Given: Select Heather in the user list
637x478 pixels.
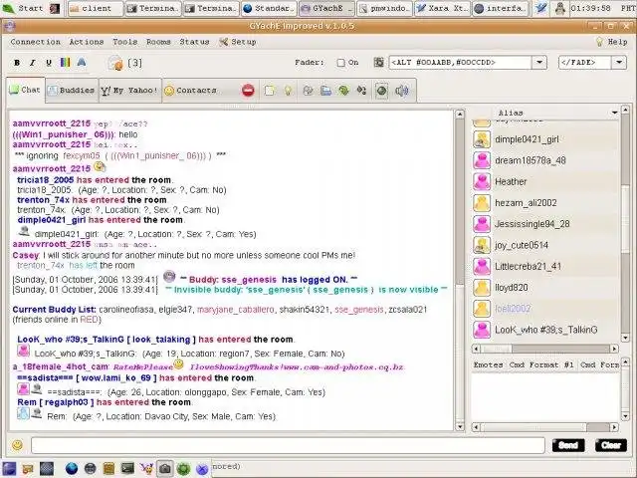Looking at the screenshot, I should tap(544, 181).
